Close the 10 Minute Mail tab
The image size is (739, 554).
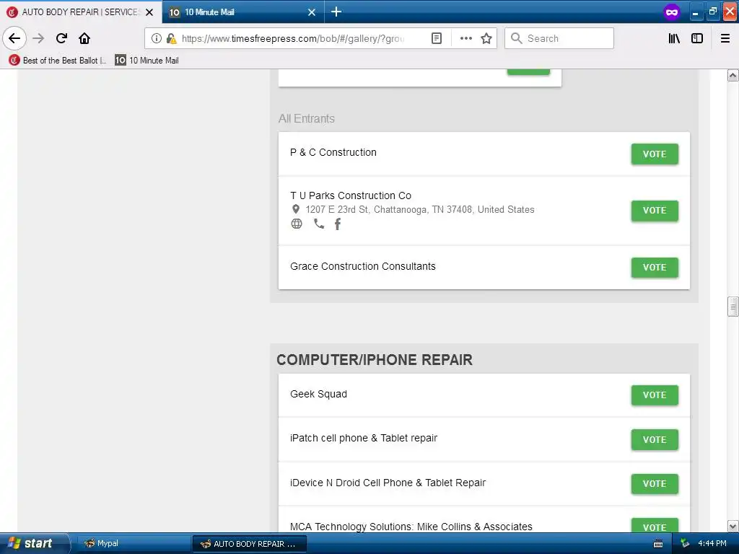pos(312,12)
